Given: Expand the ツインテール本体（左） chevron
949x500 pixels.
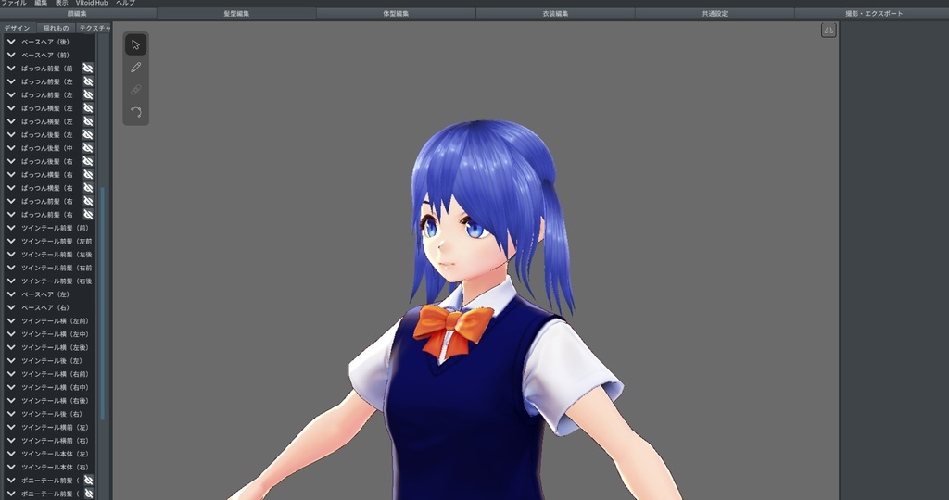Looking at the screenshot, I should click(11, 454).
